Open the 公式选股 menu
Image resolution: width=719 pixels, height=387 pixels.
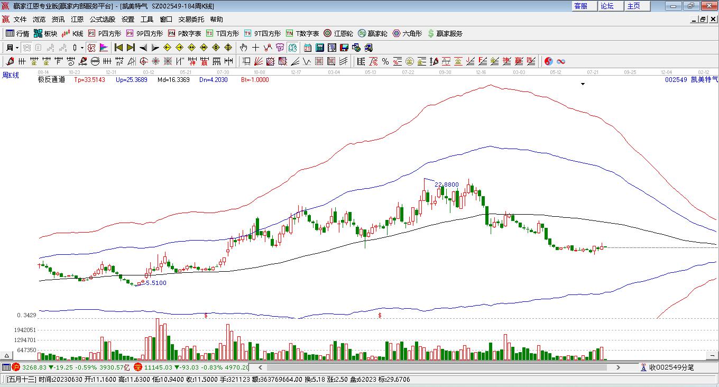tap(103, 20)
